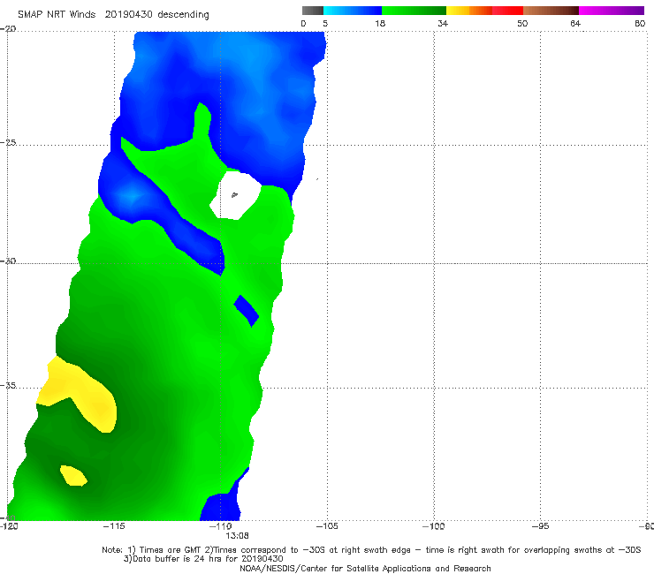Click the latitude label '-35'
654x574 pixels.
(x=8, y=385)
